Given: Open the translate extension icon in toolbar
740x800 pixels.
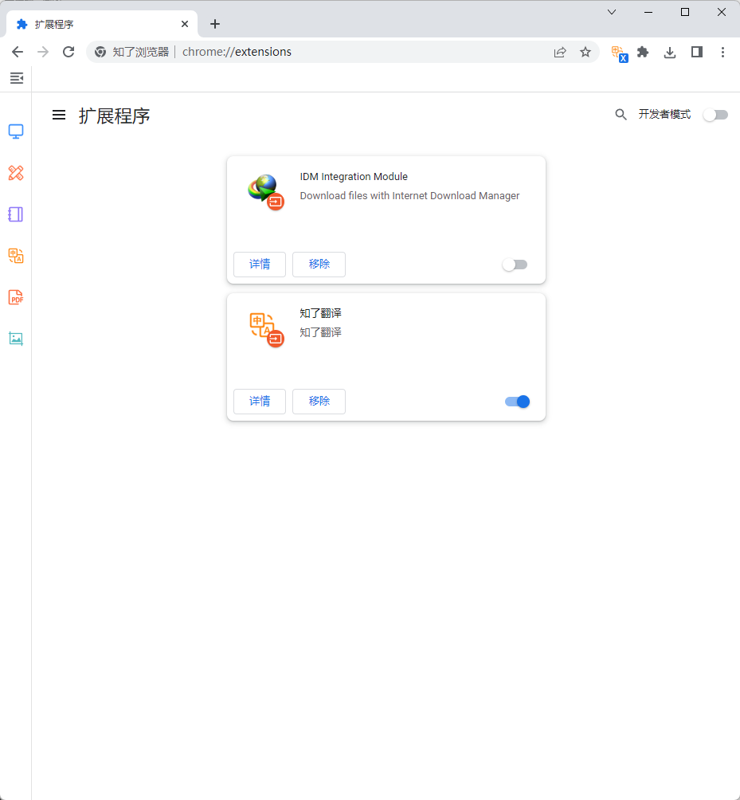Looking at the screenshot, I should click(x=619, y=53).
